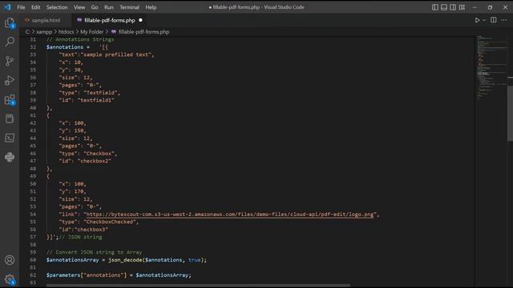The width and height of the screenshot is (513, 288).
Task: Toggle the bottom panel layout
Action: pos(444,7)
